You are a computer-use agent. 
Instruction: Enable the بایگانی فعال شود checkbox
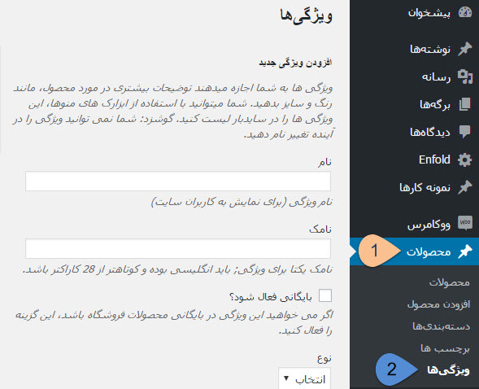[x=325, y=295]
